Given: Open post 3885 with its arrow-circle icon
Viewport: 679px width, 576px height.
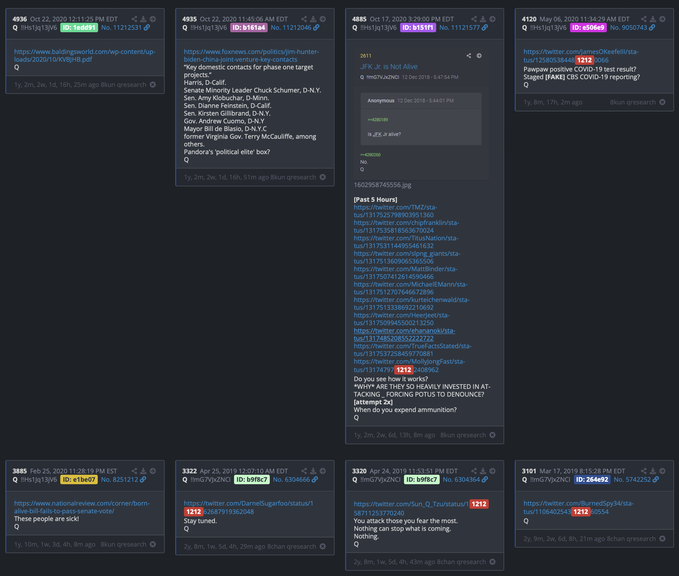Looking at the screenshot, I should [x=153, y=471].
